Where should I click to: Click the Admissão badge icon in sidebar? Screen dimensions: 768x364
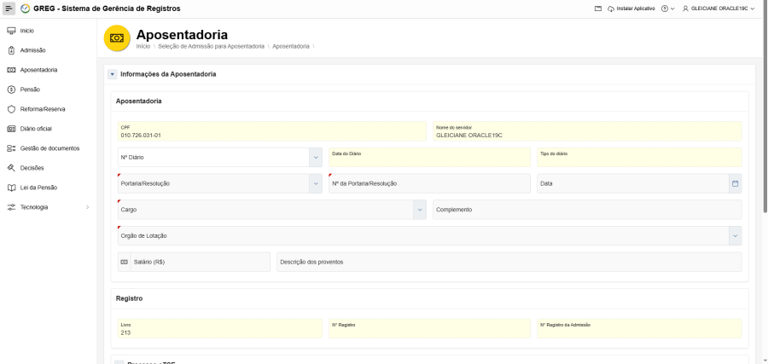[11, 50]
